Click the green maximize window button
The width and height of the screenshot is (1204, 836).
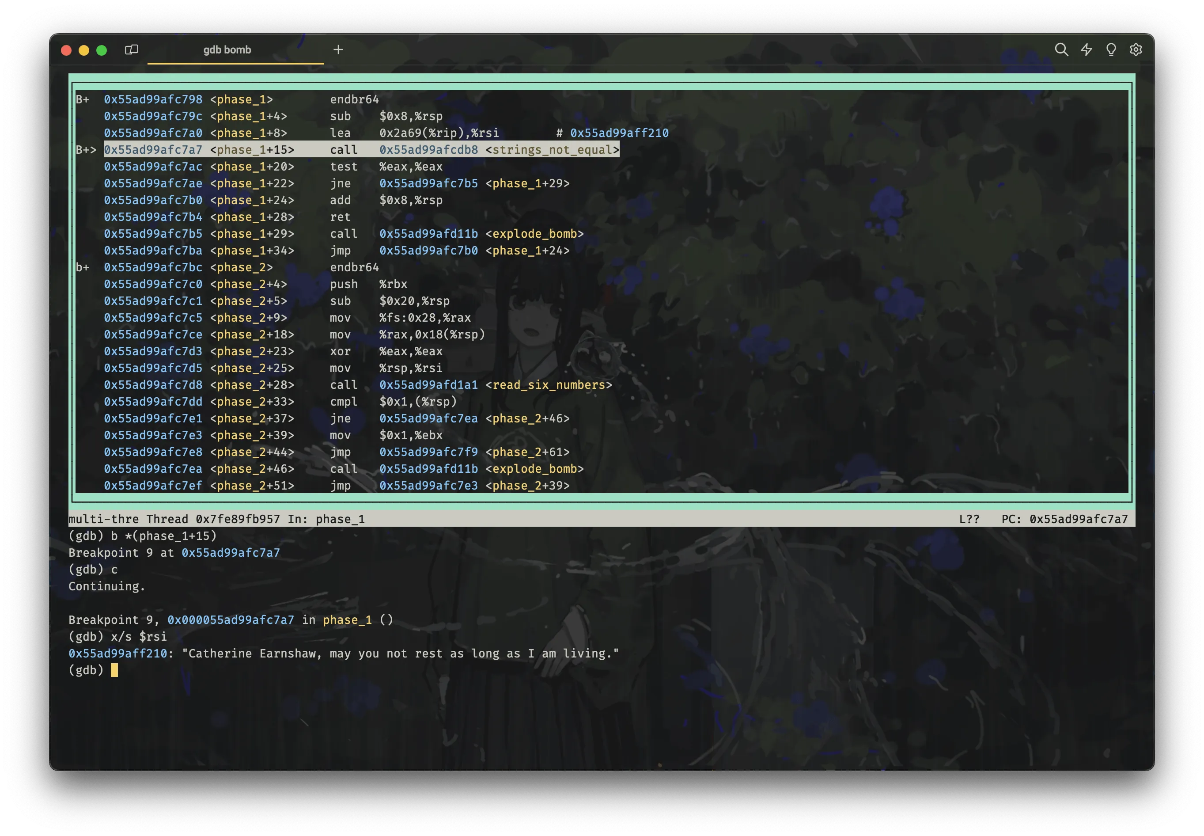pos(102,50)
